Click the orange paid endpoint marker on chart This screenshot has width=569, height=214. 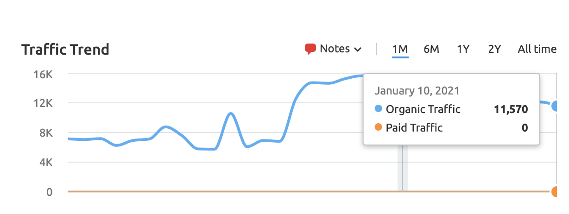point(556,191)
